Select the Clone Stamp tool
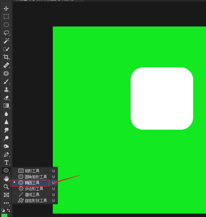The width and height of the screenshot is (206, 217). (x=6, y=89)
